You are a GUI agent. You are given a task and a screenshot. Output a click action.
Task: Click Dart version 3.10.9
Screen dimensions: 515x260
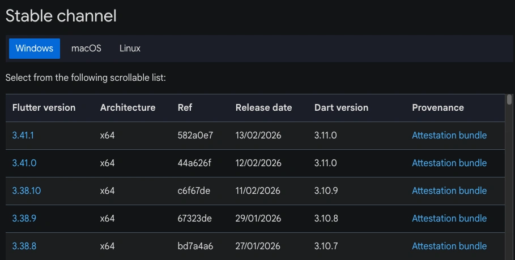pyautogui.click(x=326, y=191)
